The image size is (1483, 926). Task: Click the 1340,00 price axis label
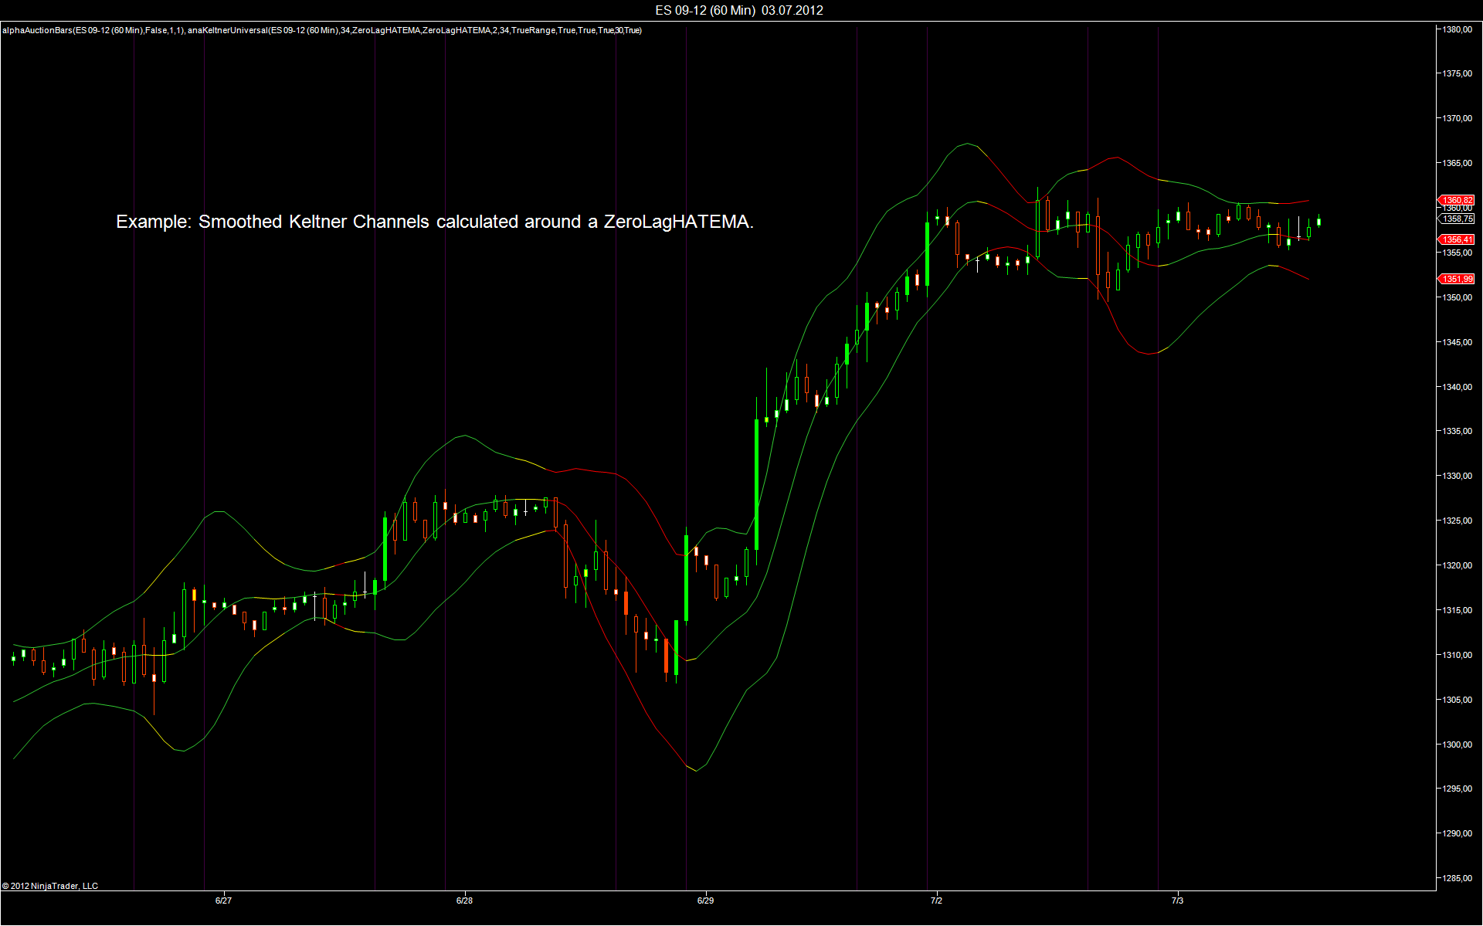1458,387
